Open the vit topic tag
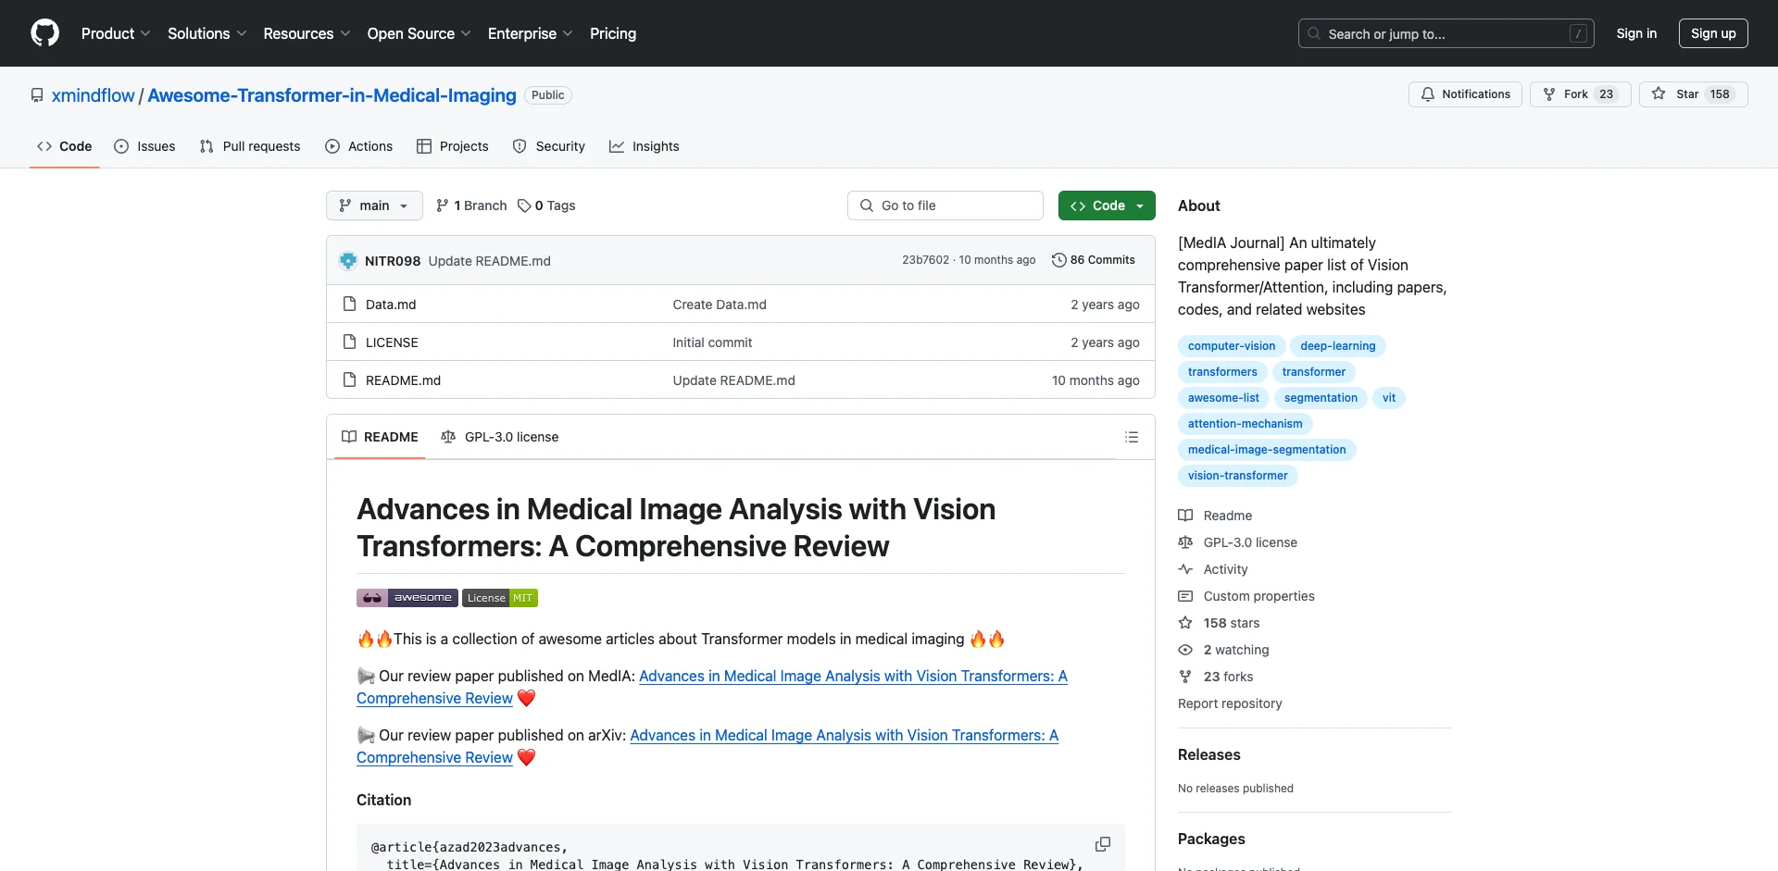 click(x=1389, y=398)
